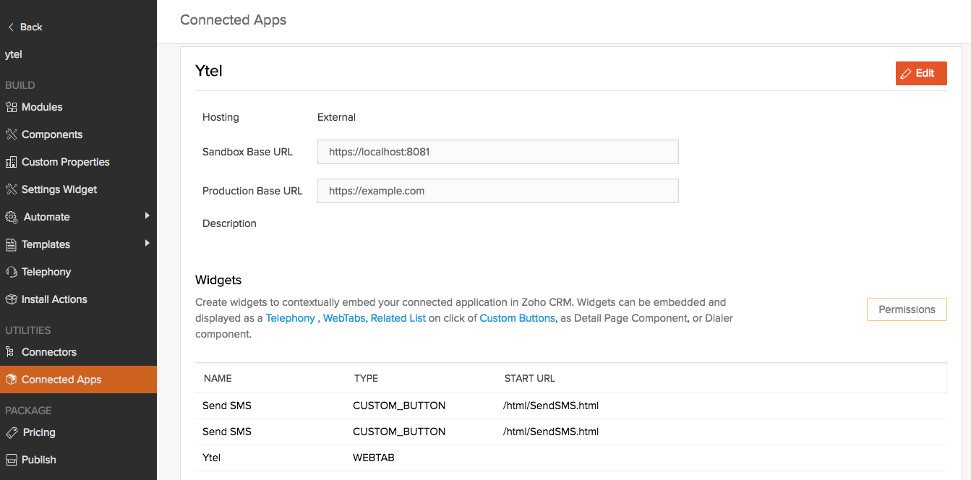
Task: Click the Connectors icon
Action: (9, 352)
